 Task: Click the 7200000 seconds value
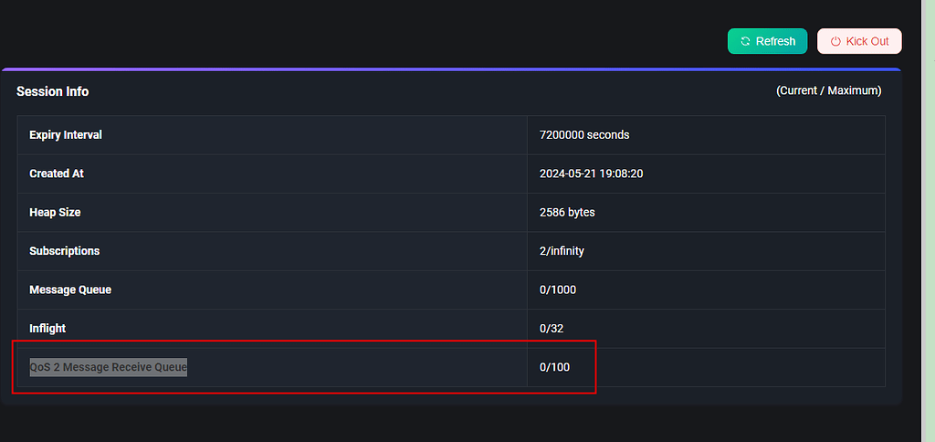click(584, 135)
